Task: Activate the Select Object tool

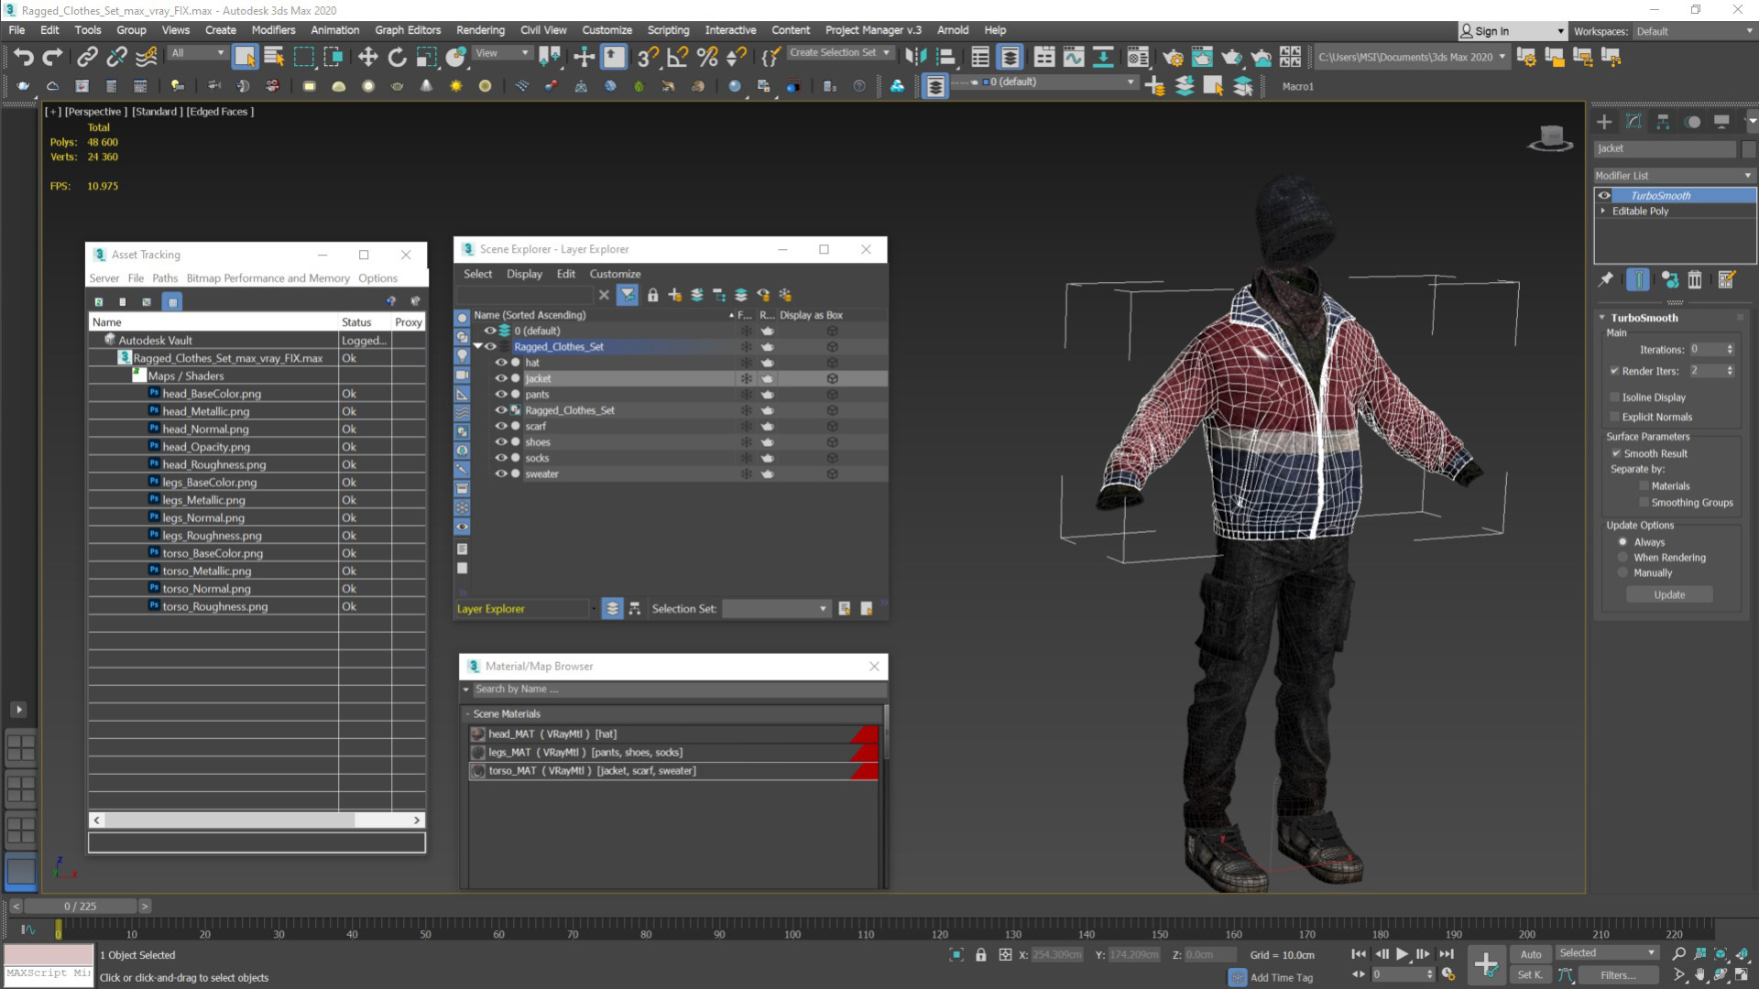Action: pos(245,58)
